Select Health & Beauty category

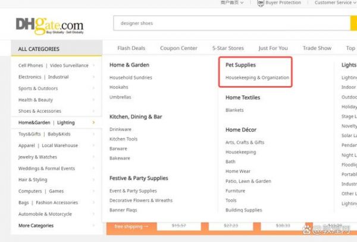click(x=36, y=100)
